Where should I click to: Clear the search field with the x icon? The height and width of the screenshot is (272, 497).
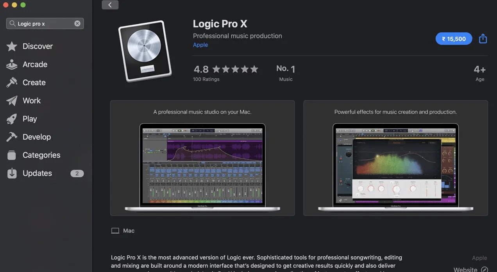pos(77,23)
